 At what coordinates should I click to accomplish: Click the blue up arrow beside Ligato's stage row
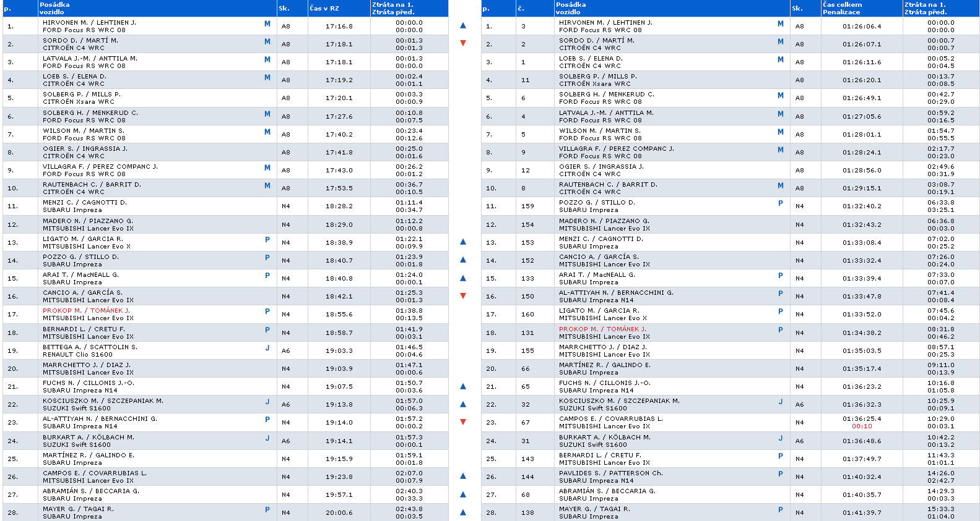click(463, 242)
